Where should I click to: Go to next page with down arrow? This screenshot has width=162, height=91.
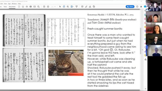[x=48, y=7]
